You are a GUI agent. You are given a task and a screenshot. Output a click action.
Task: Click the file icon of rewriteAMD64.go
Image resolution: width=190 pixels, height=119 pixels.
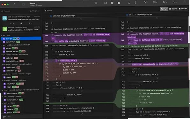pos(4,61)
